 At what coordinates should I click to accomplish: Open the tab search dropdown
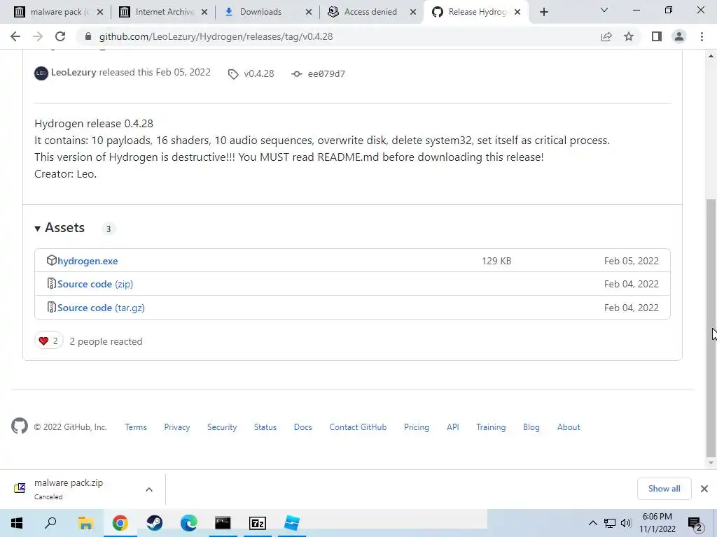[604, 10]
